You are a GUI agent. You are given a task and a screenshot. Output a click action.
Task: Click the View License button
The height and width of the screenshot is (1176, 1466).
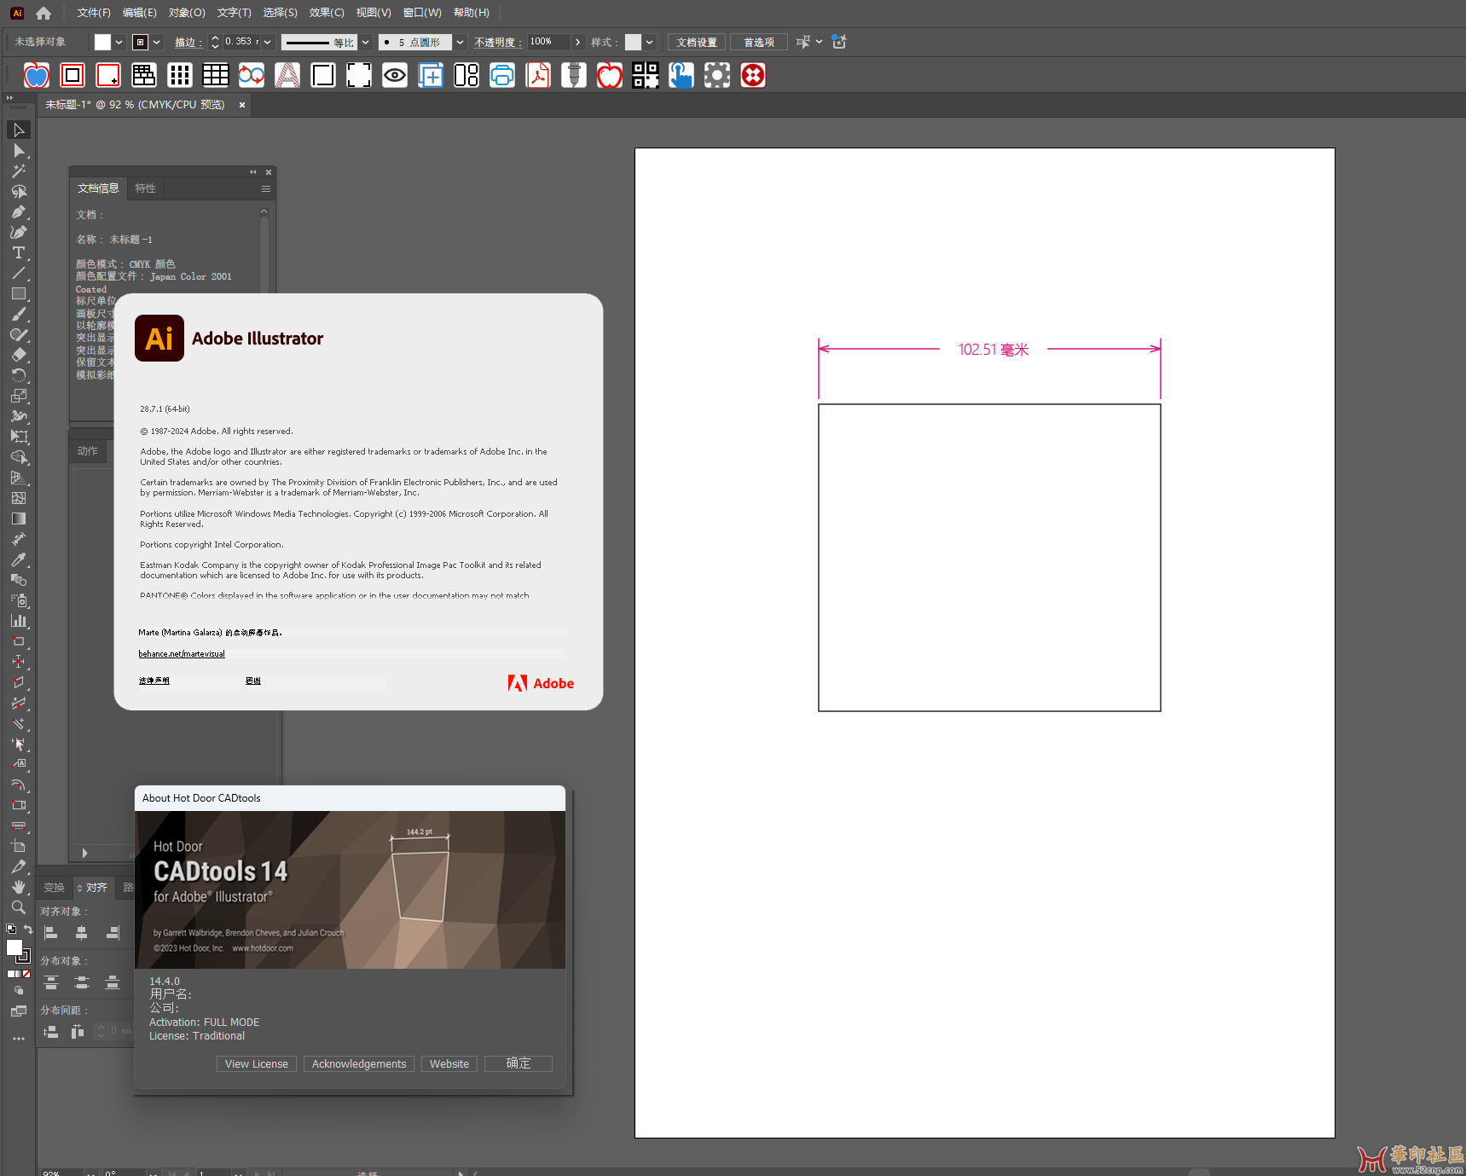(257, 1063)
